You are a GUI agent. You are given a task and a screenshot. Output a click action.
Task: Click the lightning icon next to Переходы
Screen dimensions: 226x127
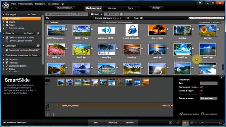point(7,63)
